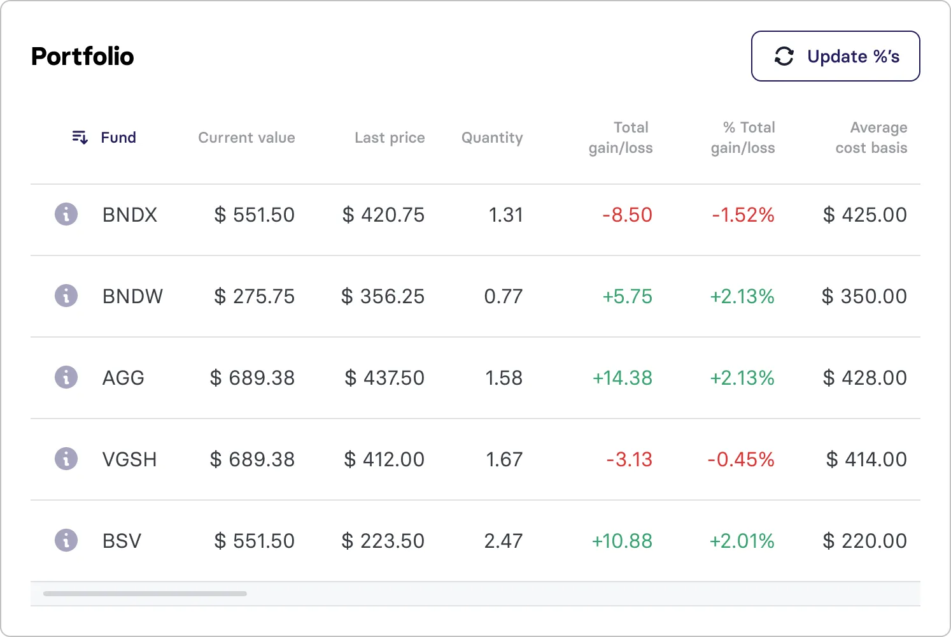Viewport: 951px width, 637px height.
Task: Click the sort icon beside Fund header
Action: click(x=80, y=137)
